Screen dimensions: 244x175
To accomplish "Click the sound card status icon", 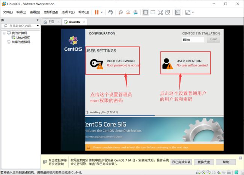I will (x=219, y=172).
